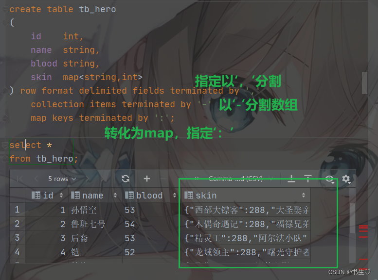Toggle fold marker at from tb_hero line
378x280 pixels.
pos(5,159)
